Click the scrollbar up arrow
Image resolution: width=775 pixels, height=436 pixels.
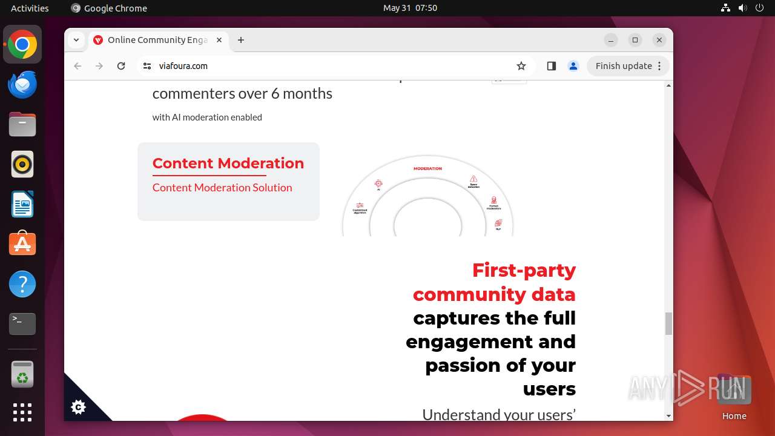click(x=668, y=85)
